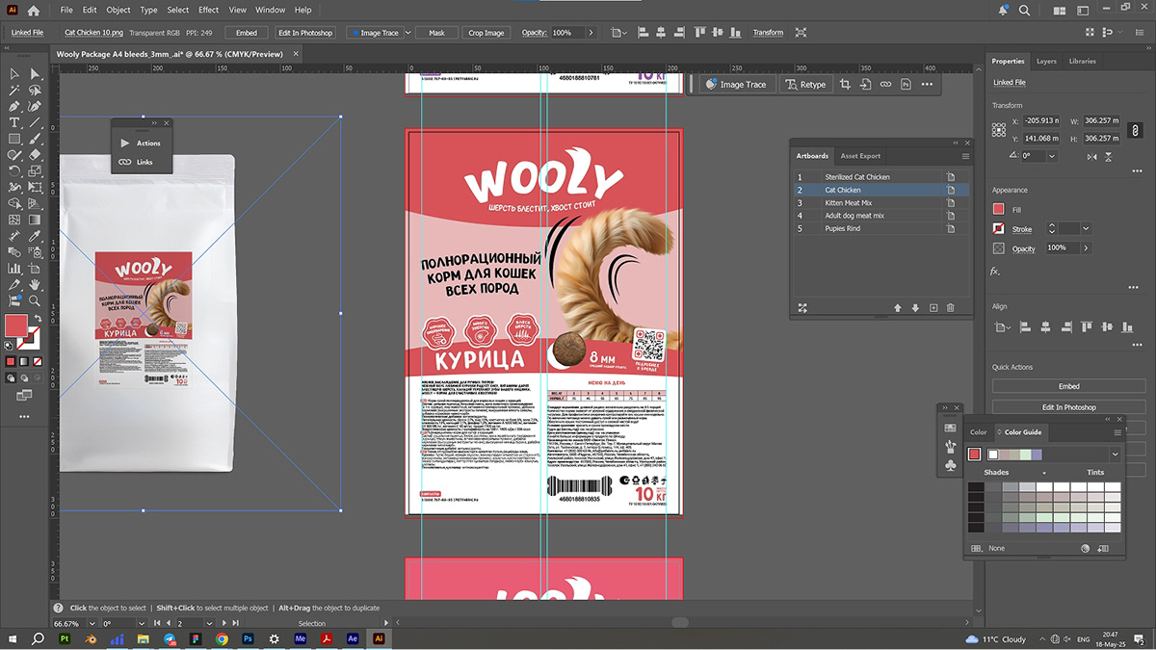
Task: Pick the Hand tool
Action: click(35, 285)
